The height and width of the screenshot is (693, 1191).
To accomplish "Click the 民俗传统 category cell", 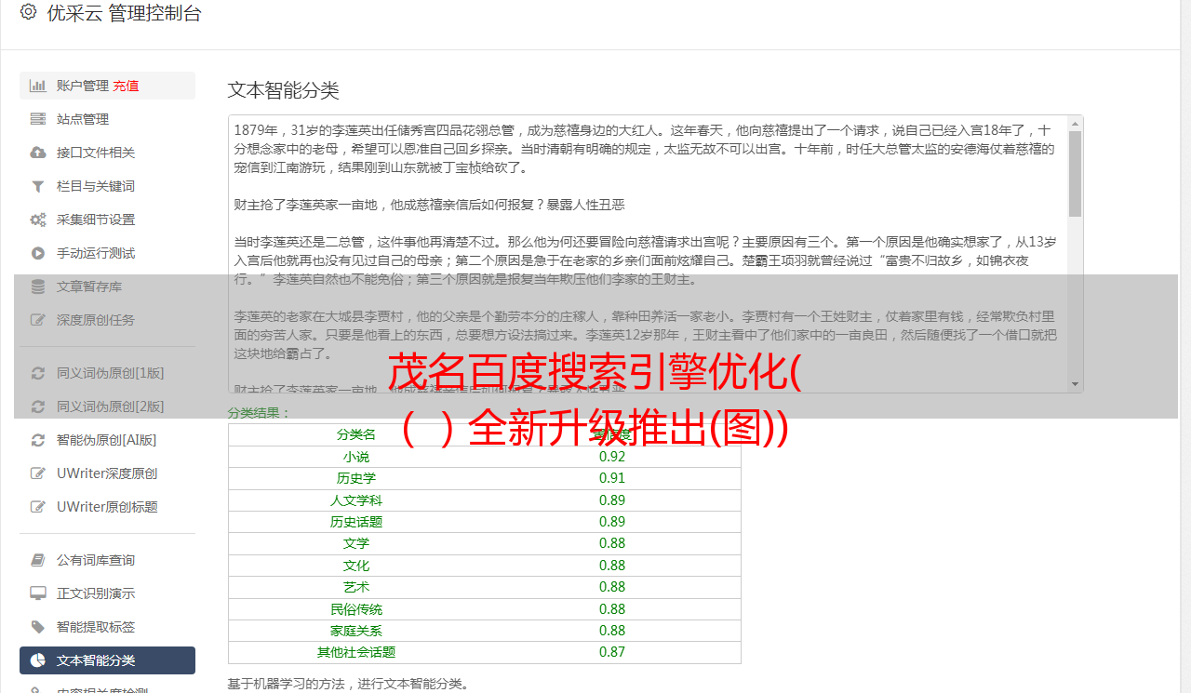I will [356, 609].
